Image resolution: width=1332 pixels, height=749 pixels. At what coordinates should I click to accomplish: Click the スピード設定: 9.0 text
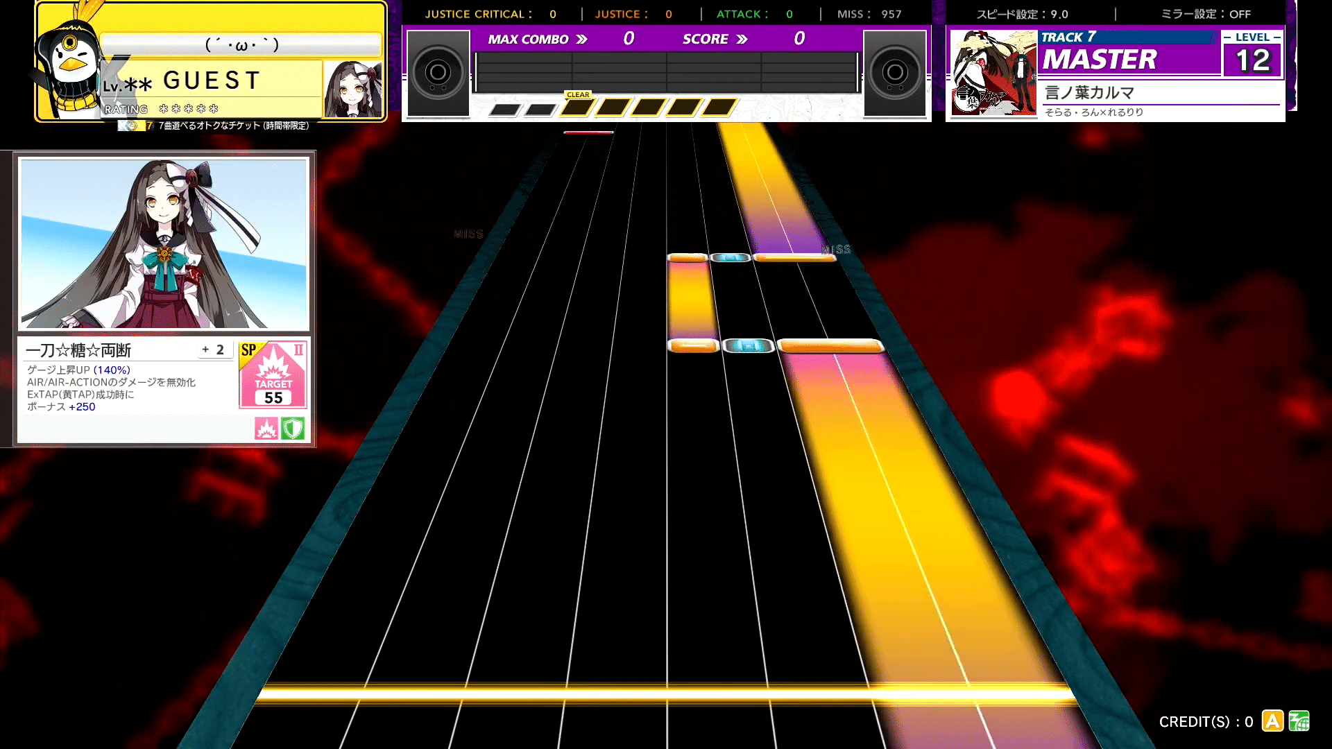1023,14
